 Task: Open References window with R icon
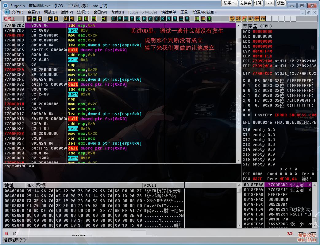pyautogui.click(x=175, y=19)
